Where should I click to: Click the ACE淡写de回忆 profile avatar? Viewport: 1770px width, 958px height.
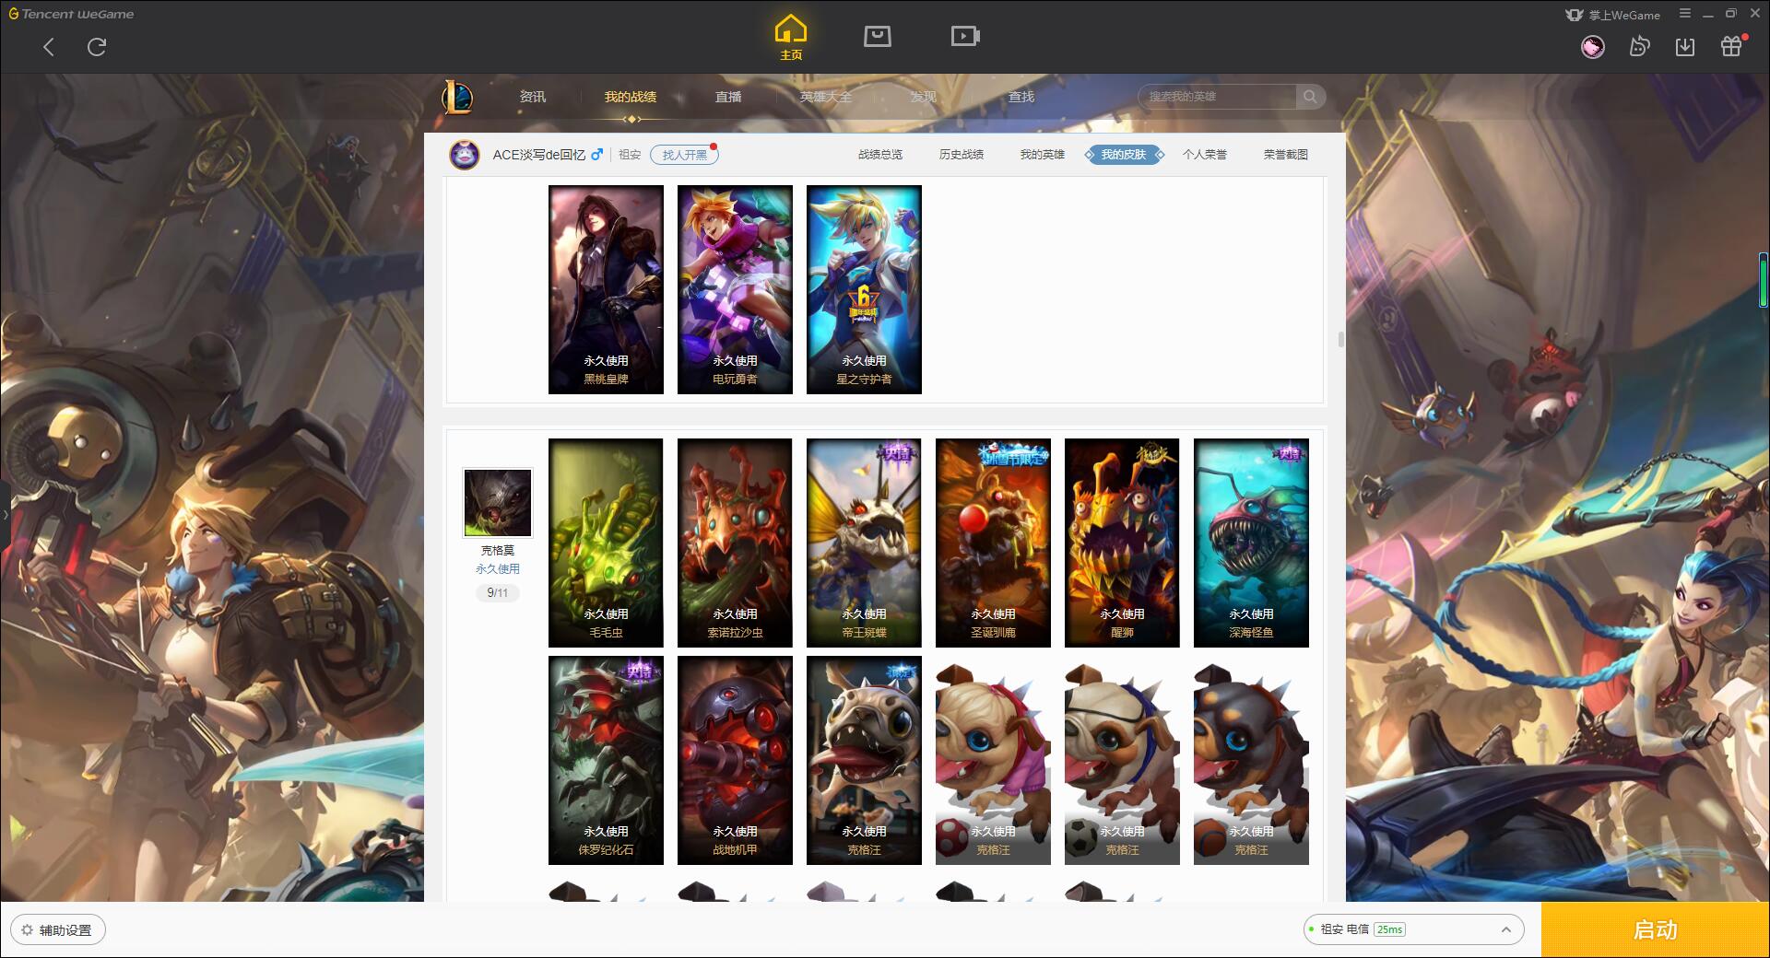point(465,155)
